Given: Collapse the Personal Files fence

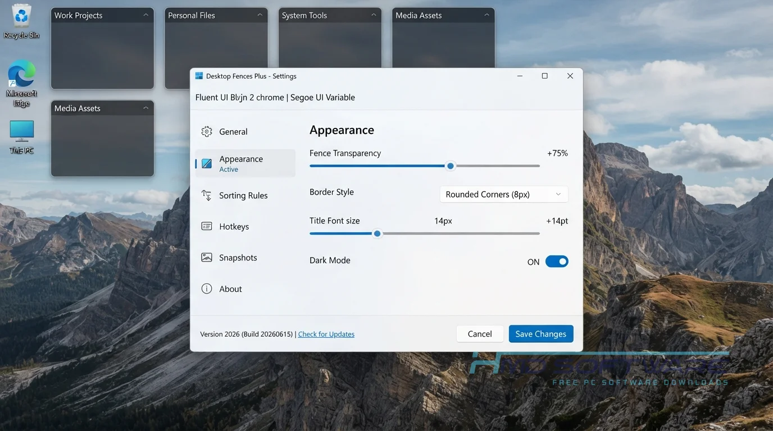Looking at the screenshot, I should point(260,15).
